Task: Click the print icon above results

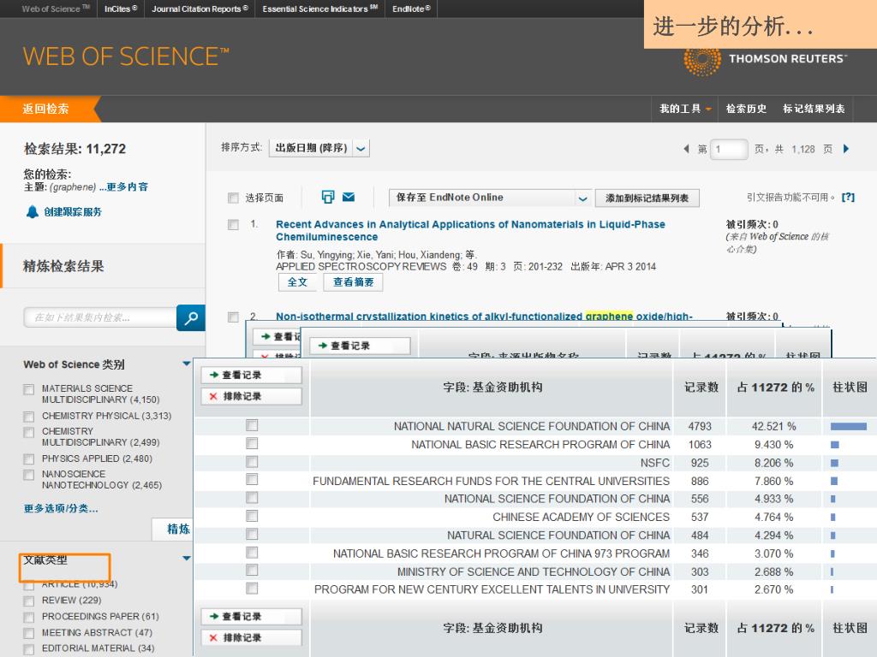Action: coord(328,197)
